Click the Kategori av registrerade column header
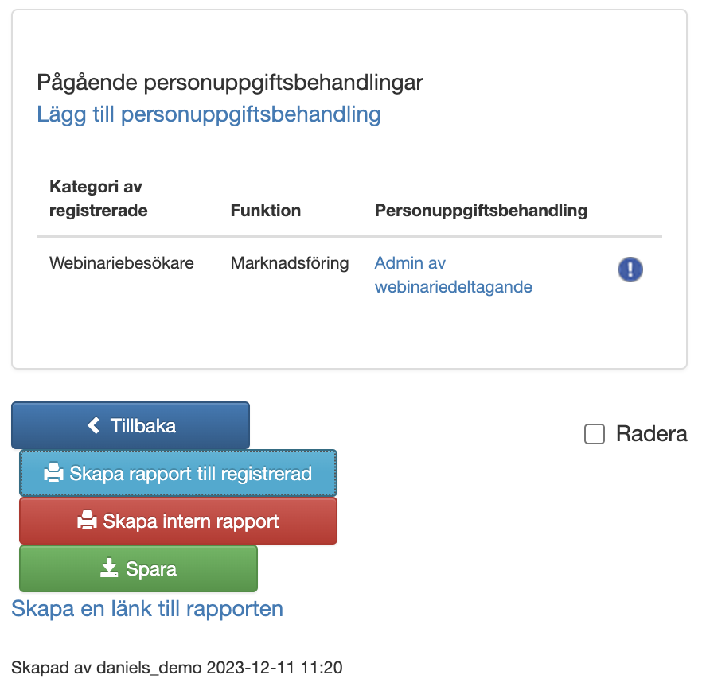702x690 pixels. [99, 199]
